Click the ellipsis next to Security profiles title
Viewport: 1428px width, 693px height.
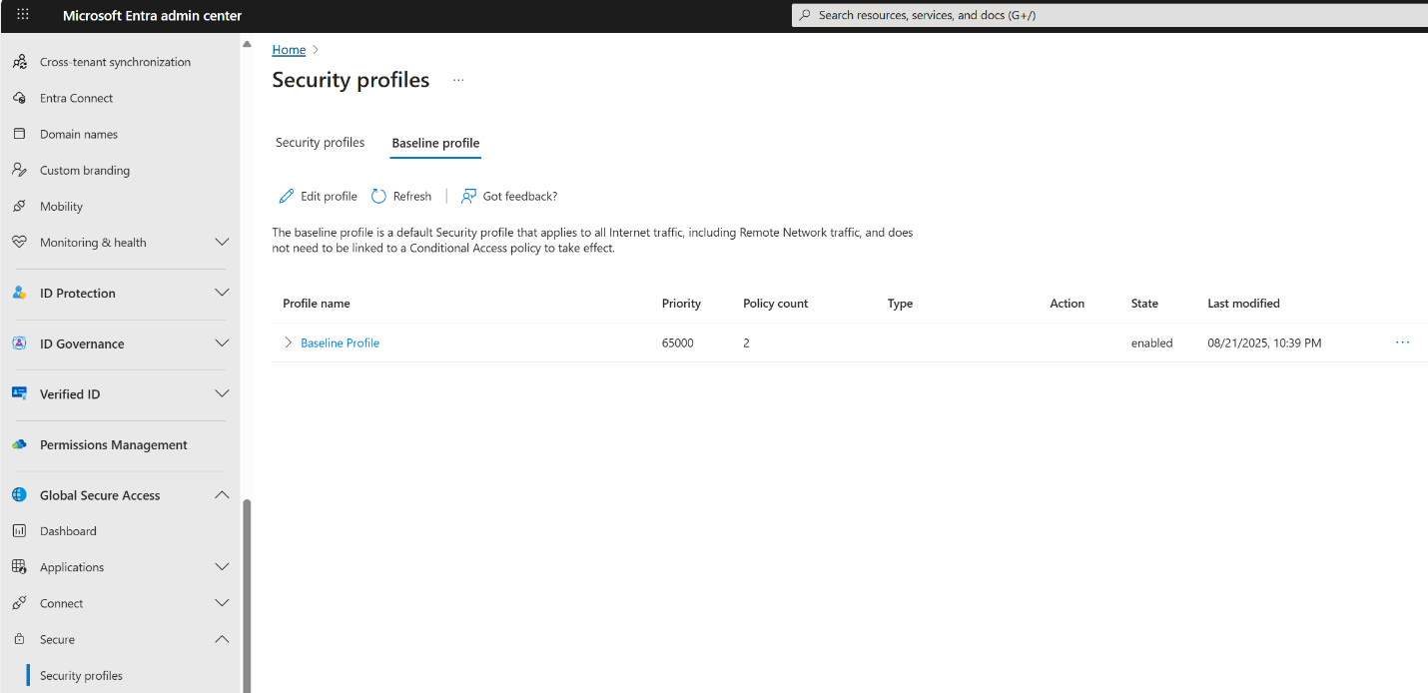click(458, 80)
